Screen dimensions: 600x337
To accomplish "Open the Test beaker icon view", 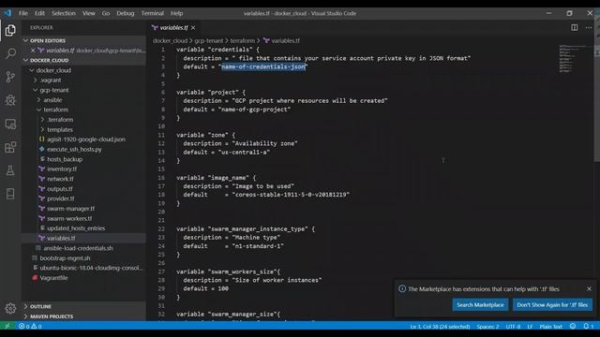I will pyautogui.click(x=10, y=170).
